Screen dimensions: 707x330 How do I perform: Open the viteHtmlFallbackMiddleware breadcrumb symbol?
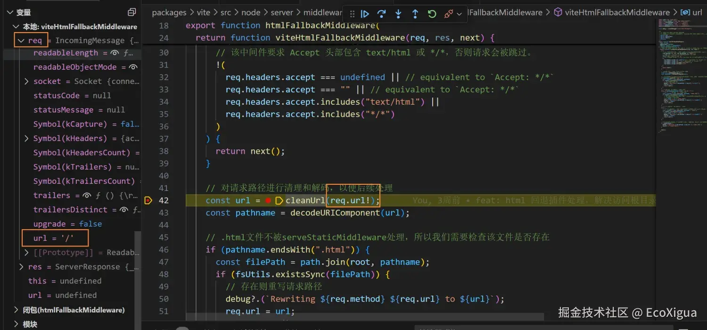(617, 13)
